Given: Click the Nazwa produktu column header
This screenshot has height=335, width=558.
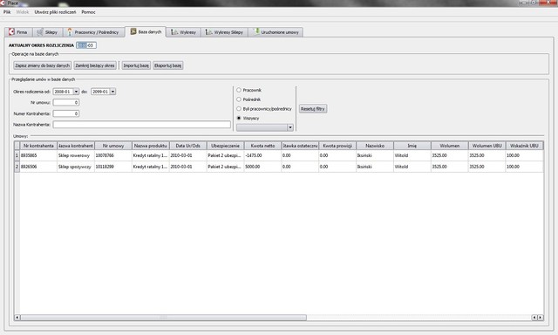Looking at the screenshot, I should 151,146.
